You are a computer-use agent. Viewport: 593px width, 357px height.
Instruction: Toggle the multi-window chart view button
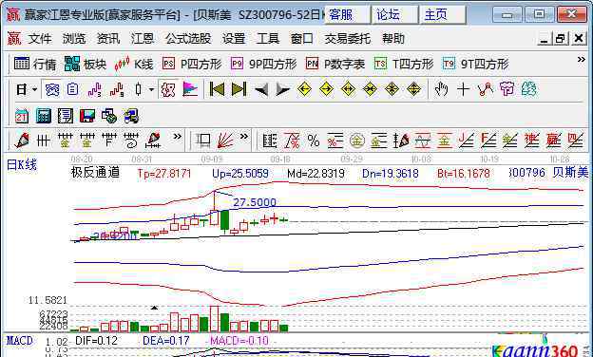tap(52, 89)
